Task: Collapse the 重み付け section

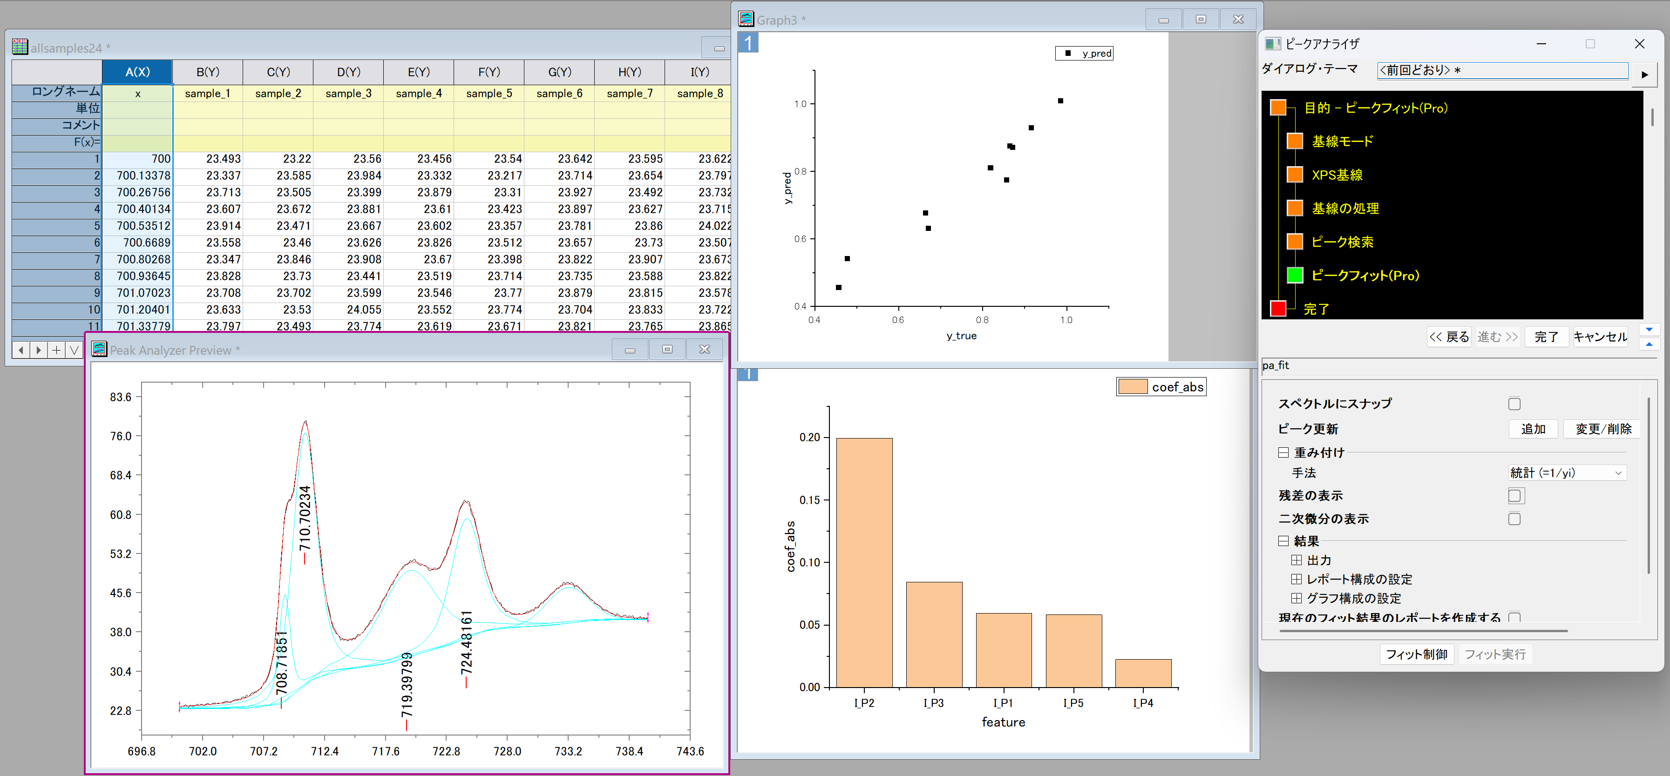Action: click(1283, 452)
